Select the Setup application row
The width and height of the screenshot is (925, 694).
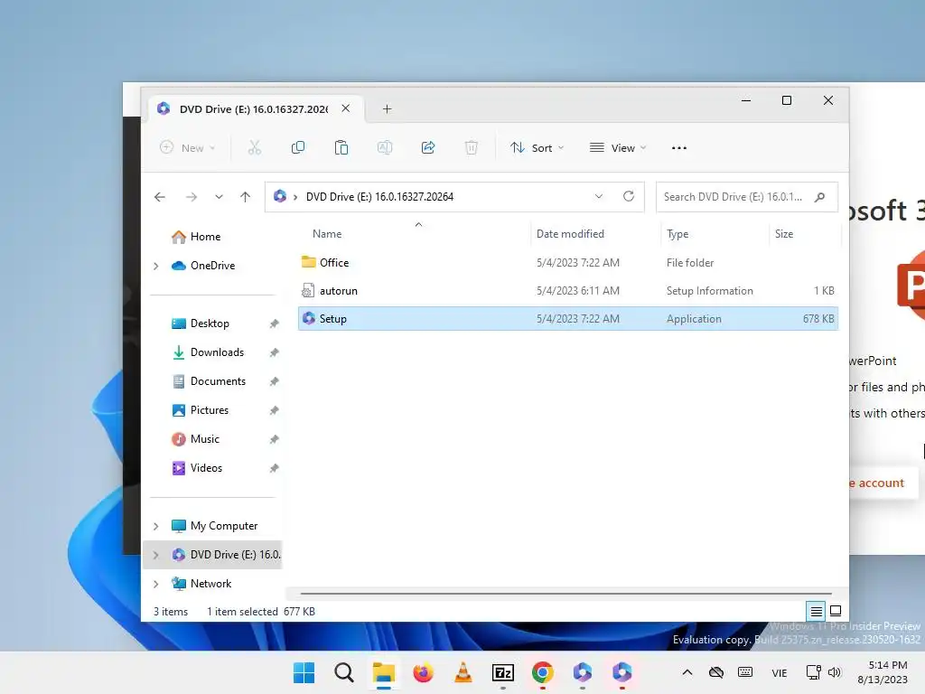(x=568, y=319)
